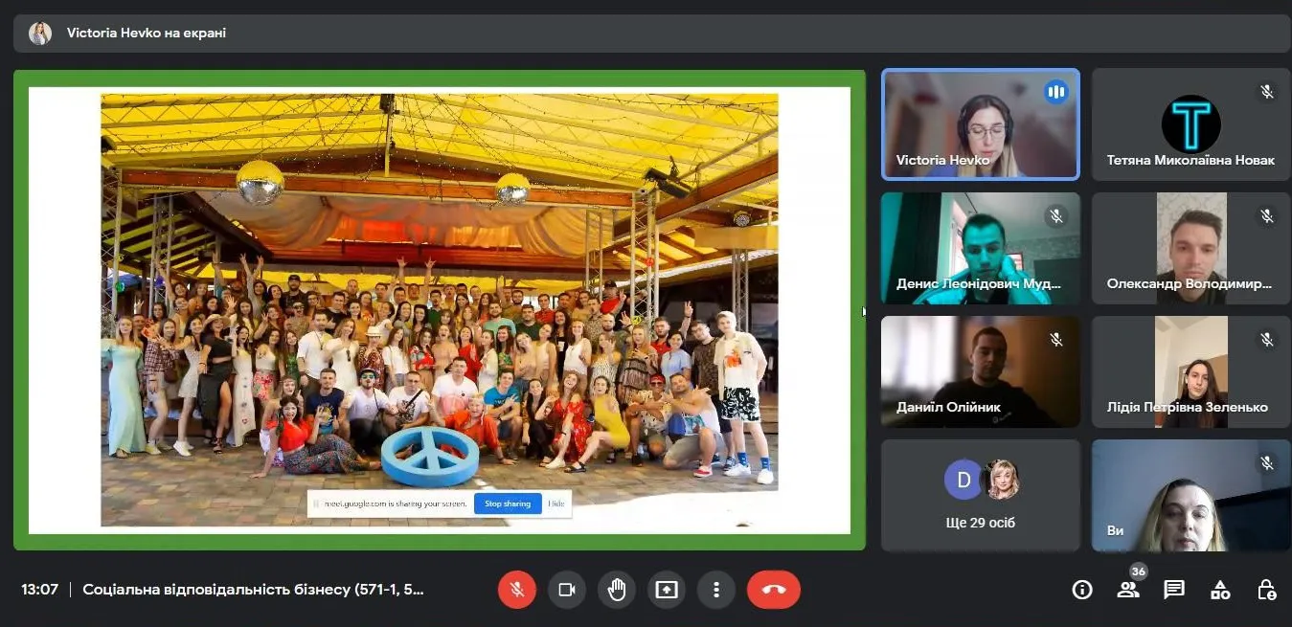Unmute the microphone in the call bar
The width and height of the screenshot is (1292, 627).
(516, 590)
